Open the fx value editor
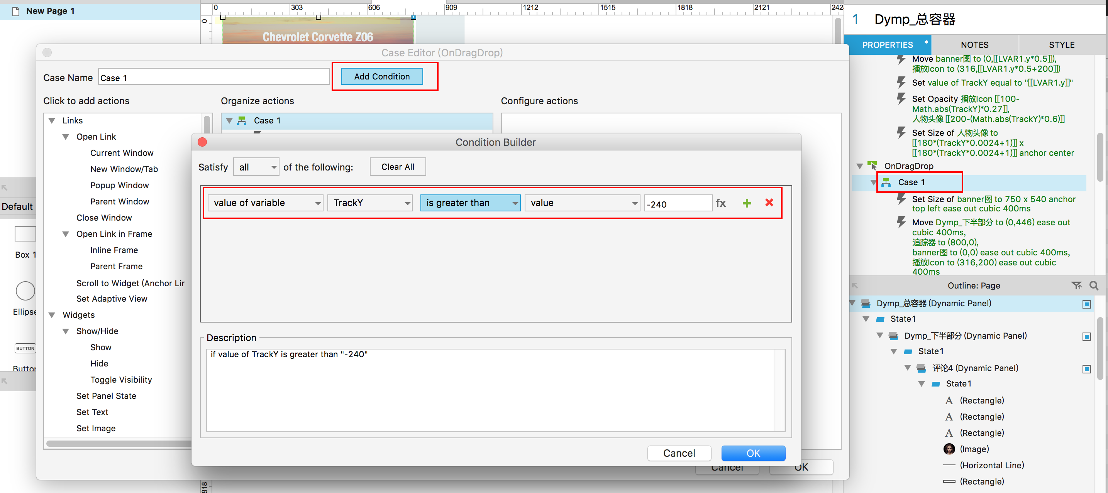Screen dimensions: 1108x493 point(720,203)
